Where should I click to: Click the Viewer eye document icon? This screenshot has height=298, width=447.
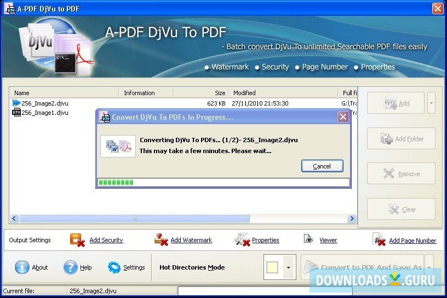[308, 239]
